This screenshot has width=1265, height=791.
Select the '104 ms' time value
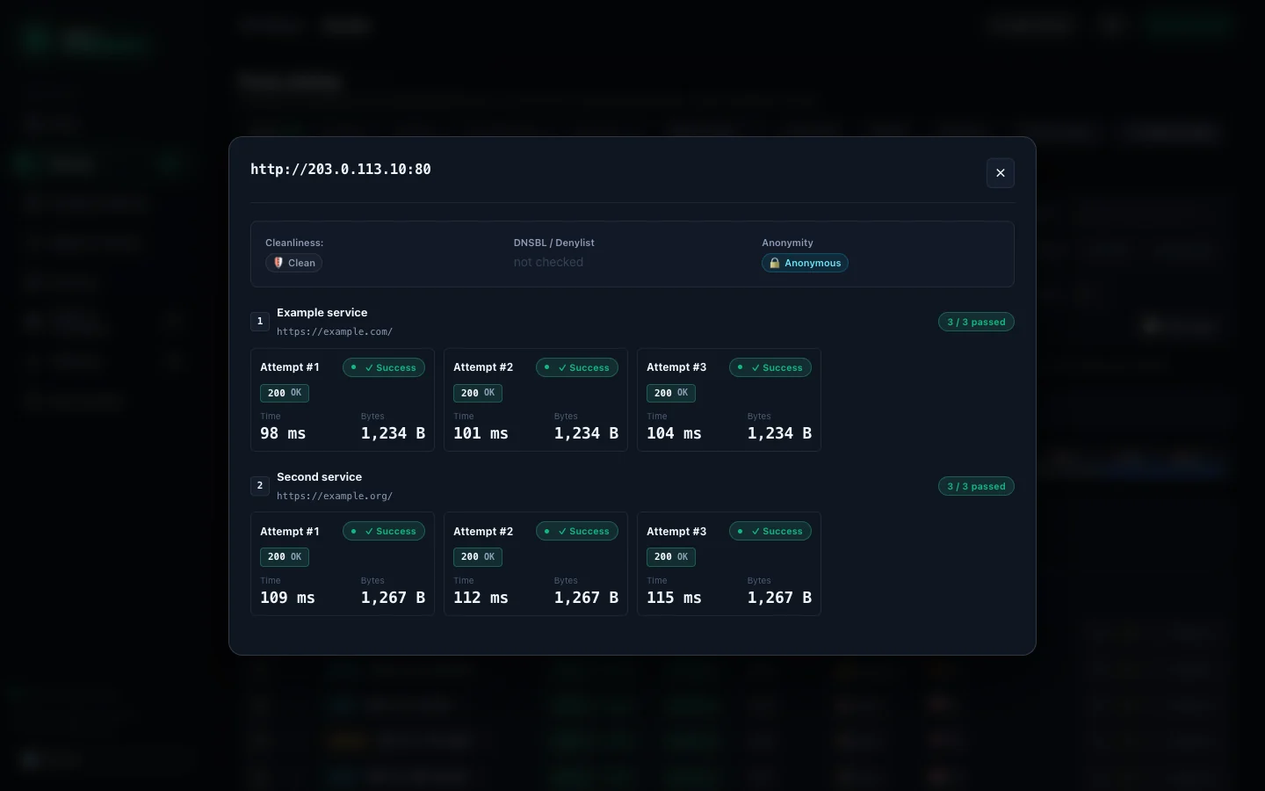(x=674, y=433)
